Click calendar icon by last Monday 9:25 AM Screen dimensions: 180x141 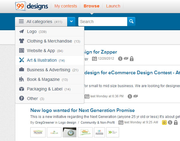pyautogui.click(x=121, y=122)
